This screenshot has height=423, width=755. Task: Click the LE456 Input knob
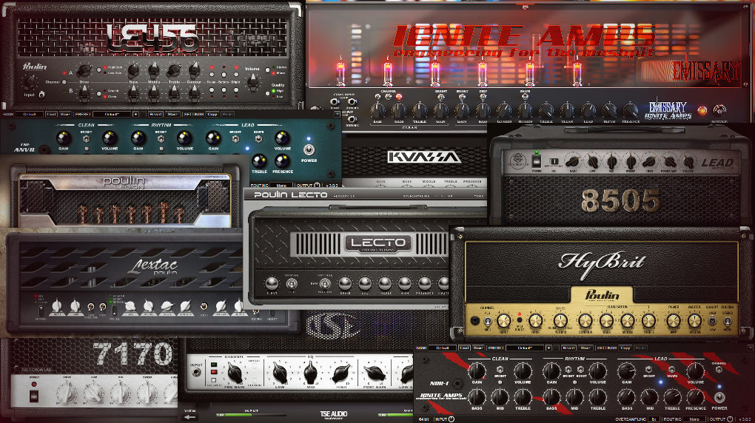coord(30,81)
